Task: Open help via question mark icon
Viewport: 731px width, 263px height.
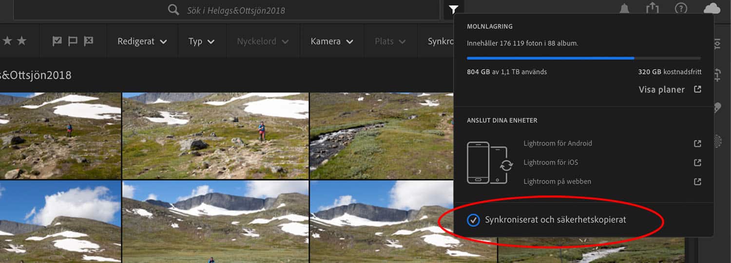Action: pos(681,9)
